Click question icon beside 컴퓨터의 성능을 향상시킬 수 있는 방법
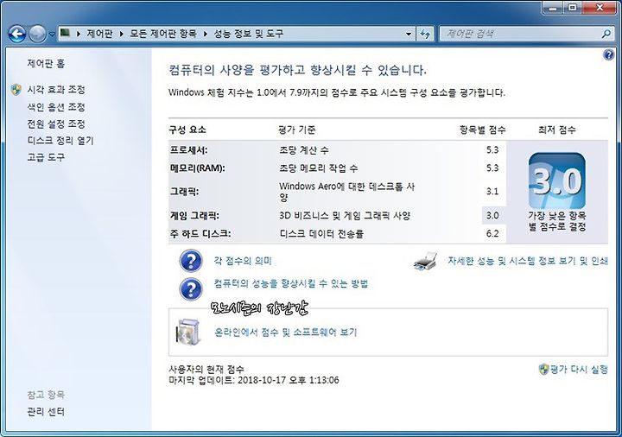Image resolution: width=622 pixels, height=437 pixels. (x=191, y=289)
